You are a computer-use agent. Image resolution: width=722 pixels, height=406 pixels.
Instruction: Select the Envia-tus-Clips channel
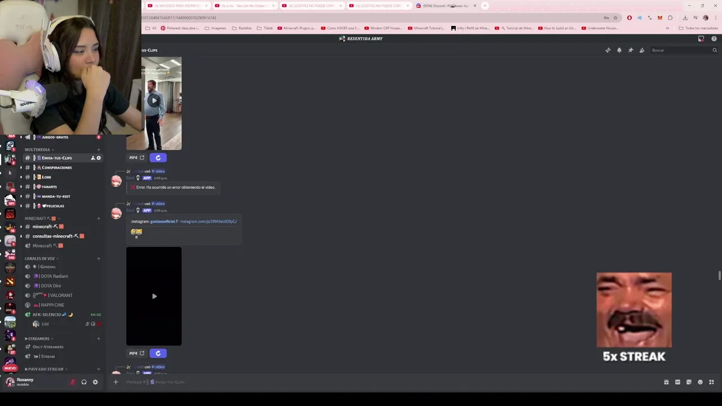click(62, 158)
